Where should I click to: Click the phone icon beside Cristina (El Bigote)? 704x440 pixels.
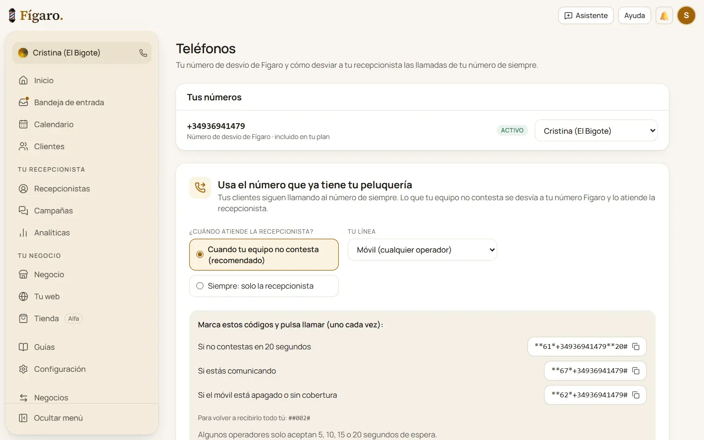pyautogui.click(x=143, y=53)
